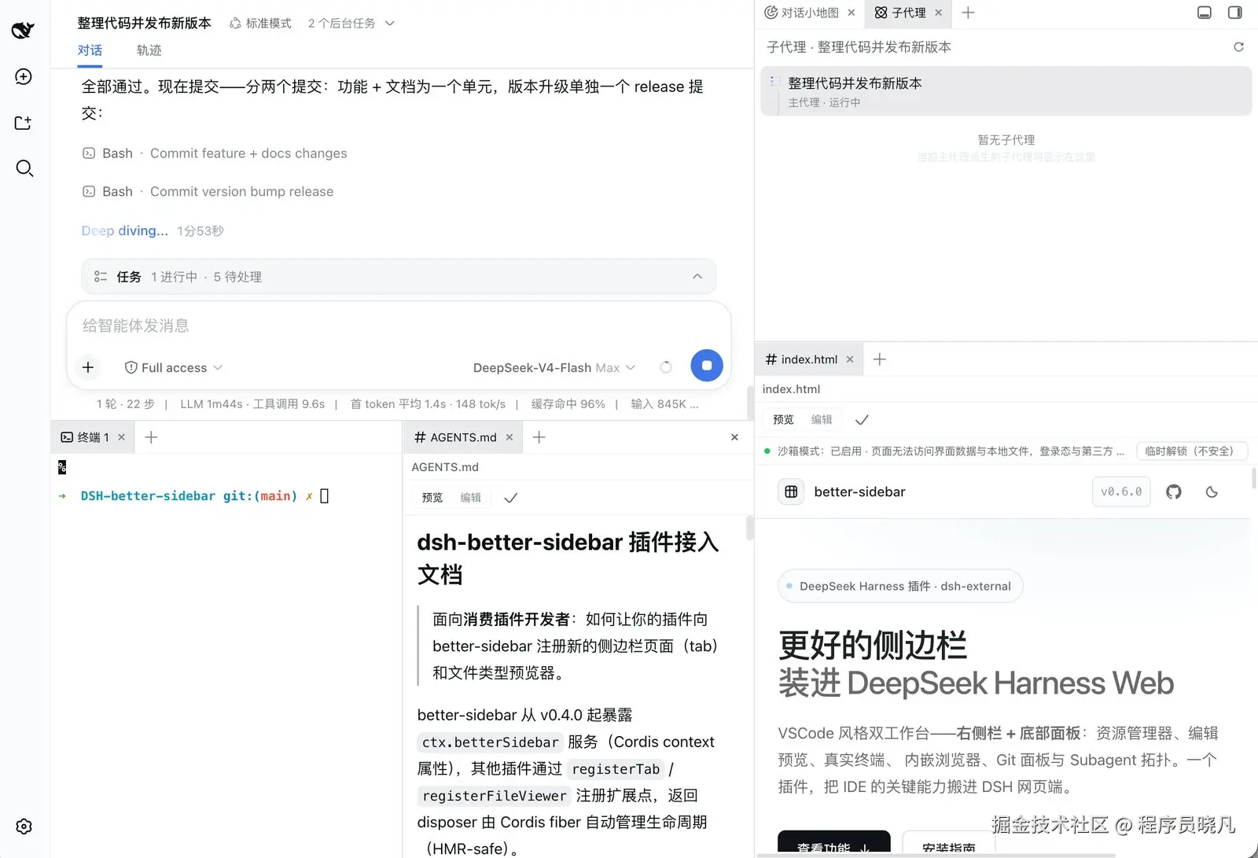The width and height of the screenshot is (1258, 858).
Task: Click the better-sidebar logo icon
Action: point(791,492)
